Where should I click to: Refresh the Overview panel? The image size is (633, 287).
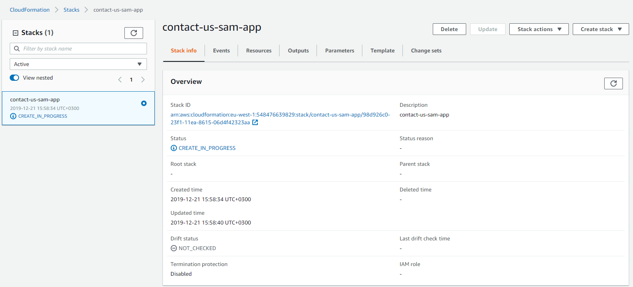coord(614,83)
